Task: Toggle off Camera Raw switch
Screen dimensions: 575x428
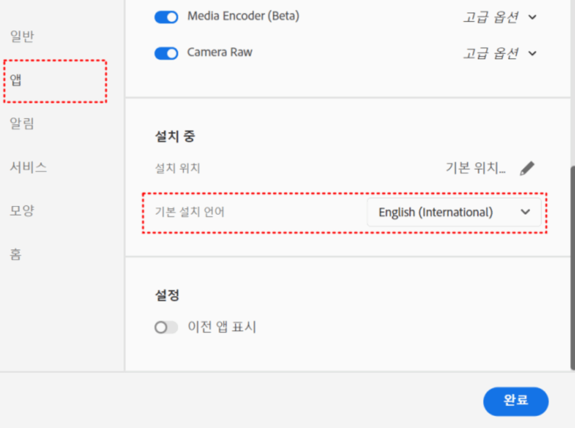Action: [166, 53]
